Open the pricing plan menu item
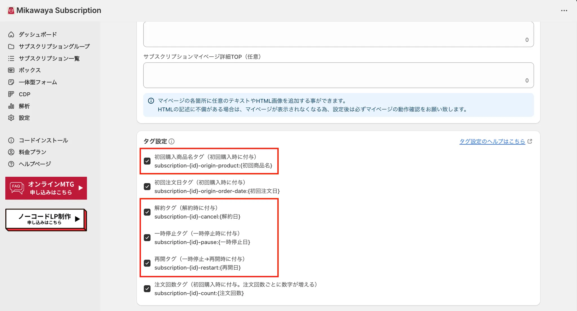577x311 pixels. (32, 152)
